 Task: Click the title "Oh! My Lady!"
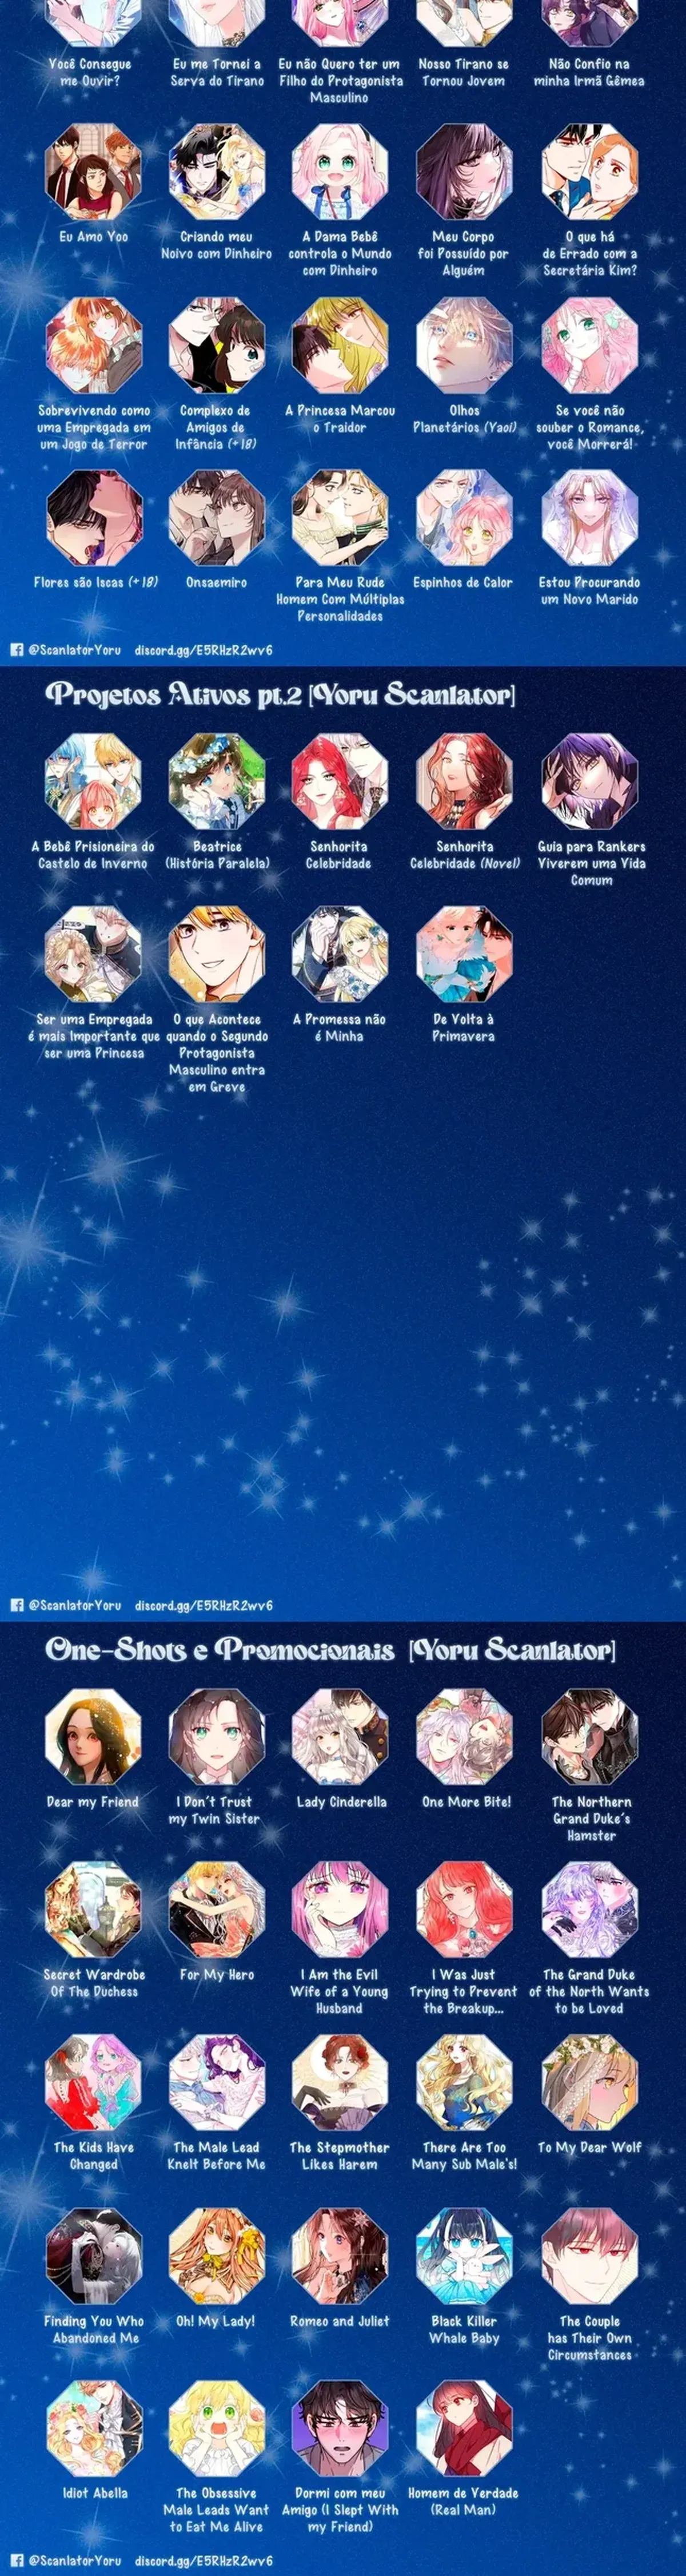click(x=215, y=2320)
